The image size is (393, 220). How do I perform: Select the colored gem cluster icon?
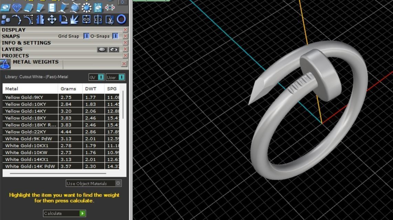tap(110, 8)
